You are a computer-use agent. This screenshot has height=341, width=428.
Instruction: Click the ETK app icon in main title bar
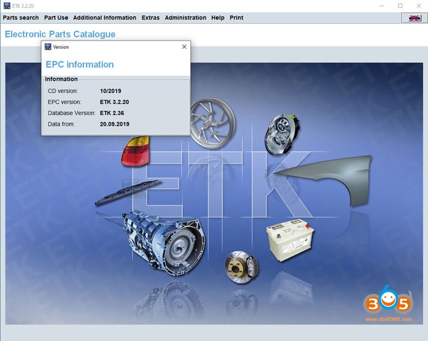coord(7,5)
